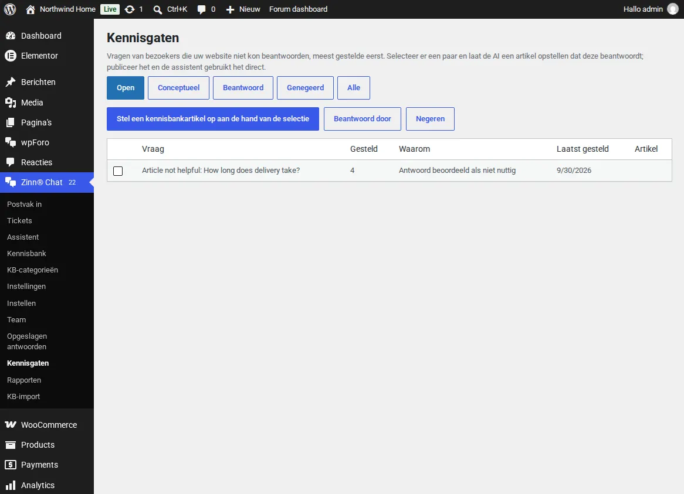The image size is (684, 494).
Task: Click the Beantwoord door button
Action: pyautogui.click(x=363, y=119)
